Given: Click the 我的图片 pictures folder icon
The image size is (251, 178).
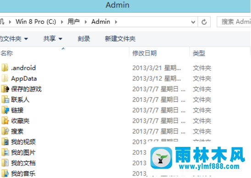Looking at the screenshot, I should [5, 152].
